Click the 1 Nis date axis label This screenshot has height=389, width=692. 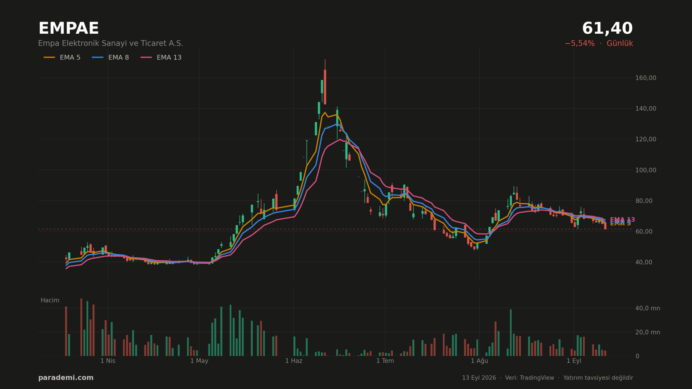108,360
